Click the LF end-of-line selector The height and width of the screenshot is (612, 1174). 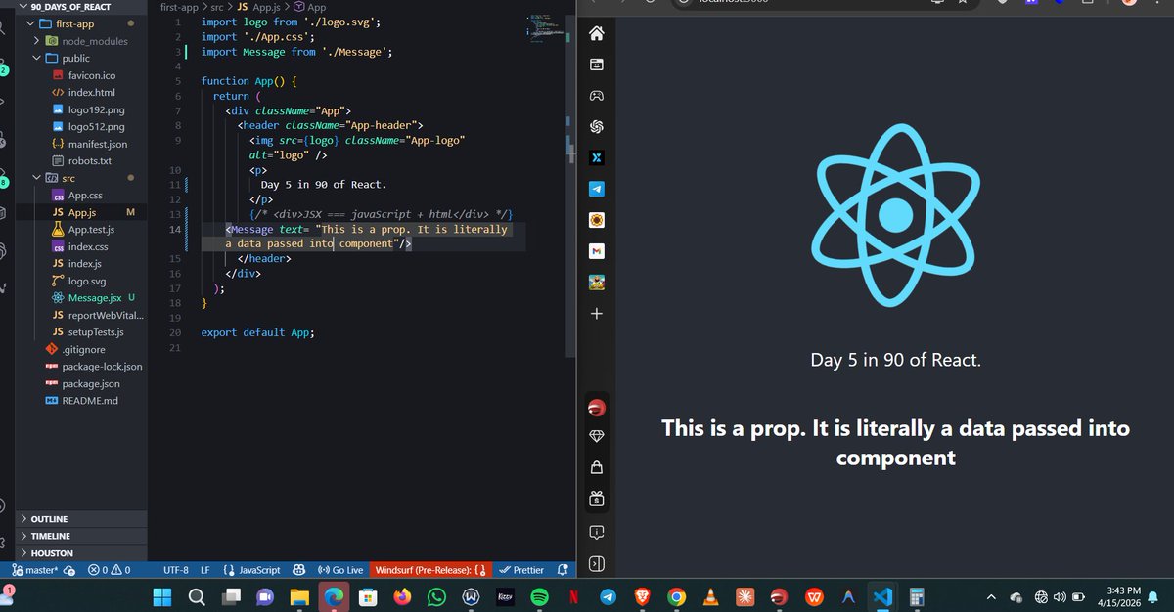pyautogui.click(x=205, y=570)
